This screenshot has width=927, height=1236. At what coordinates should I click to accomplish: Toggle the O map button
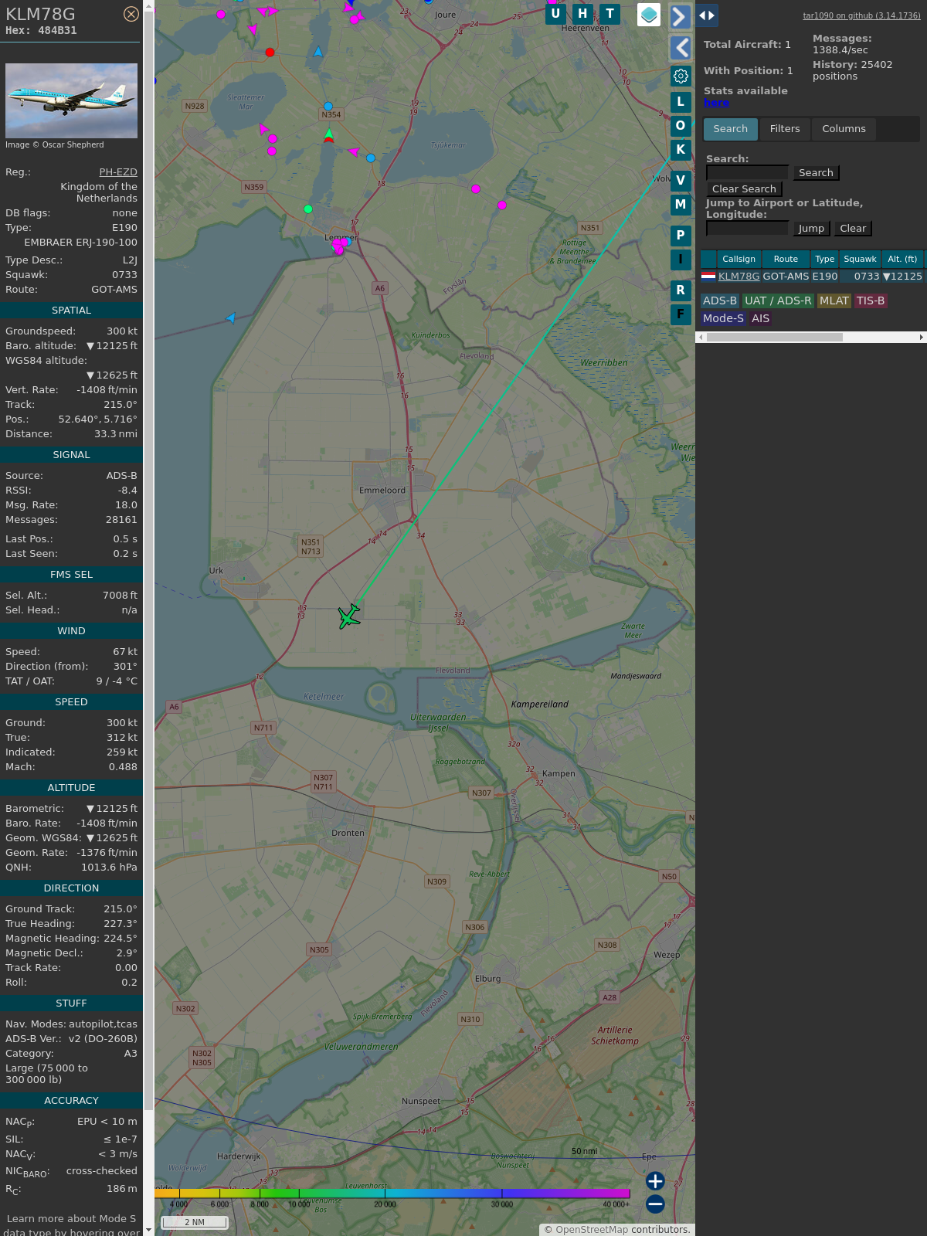tap(681, 125)
